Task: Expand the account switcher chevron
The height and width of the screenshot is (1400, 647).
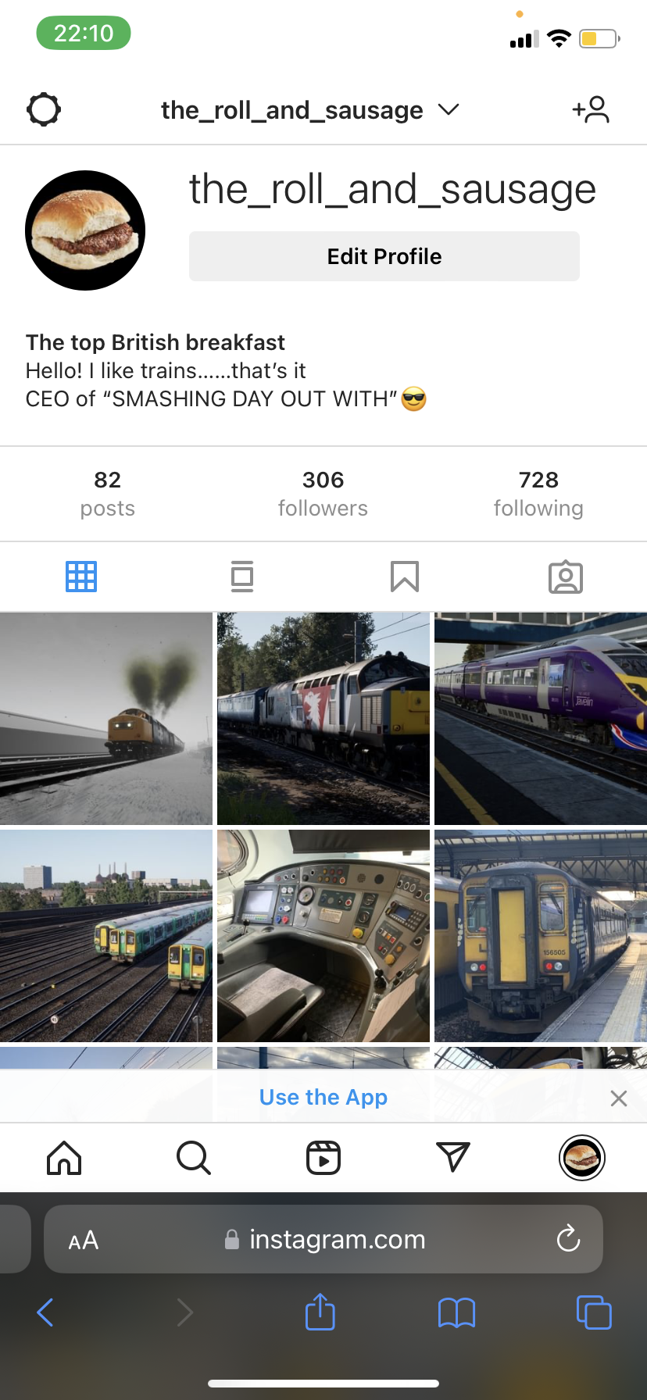Action: coord(449,109)
